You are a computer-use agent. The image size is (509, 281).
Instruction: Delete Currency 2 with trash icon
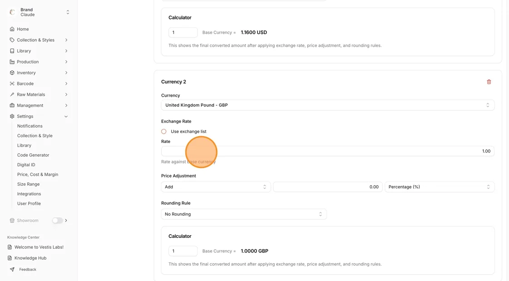[x=489, y=82]
